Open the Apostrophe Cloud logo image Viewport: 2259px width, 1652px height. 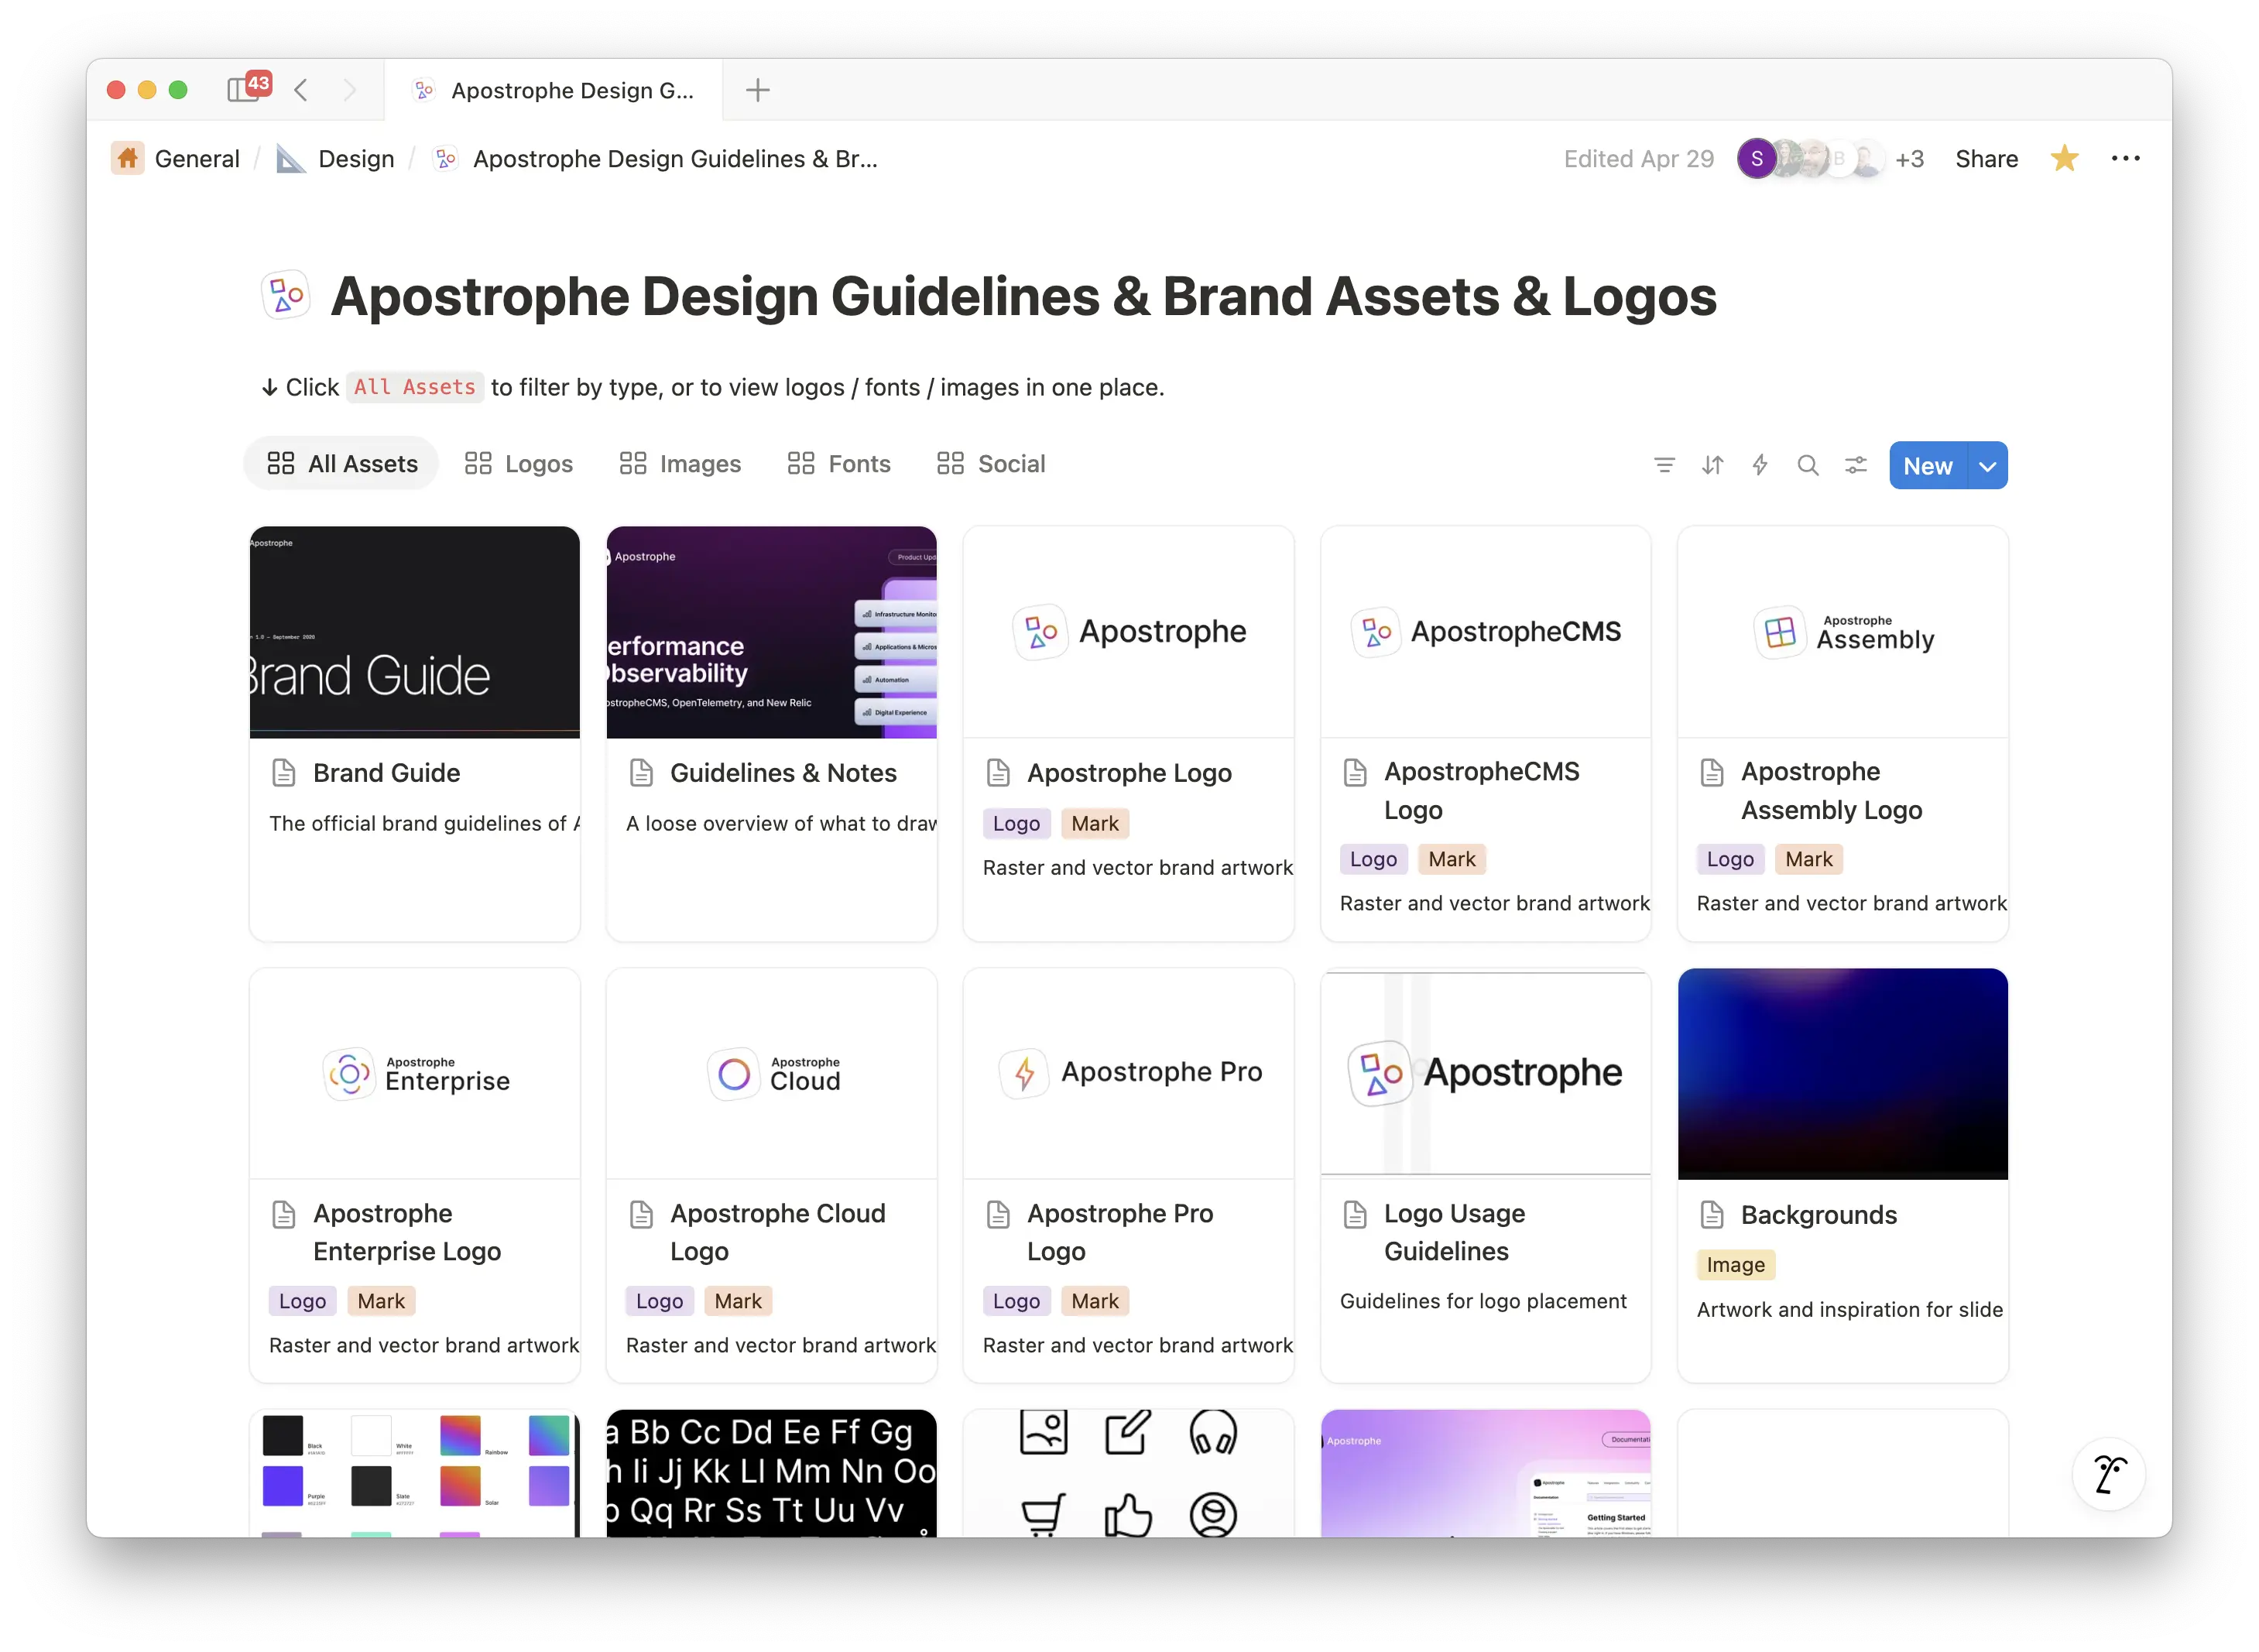click(771, 1073)
